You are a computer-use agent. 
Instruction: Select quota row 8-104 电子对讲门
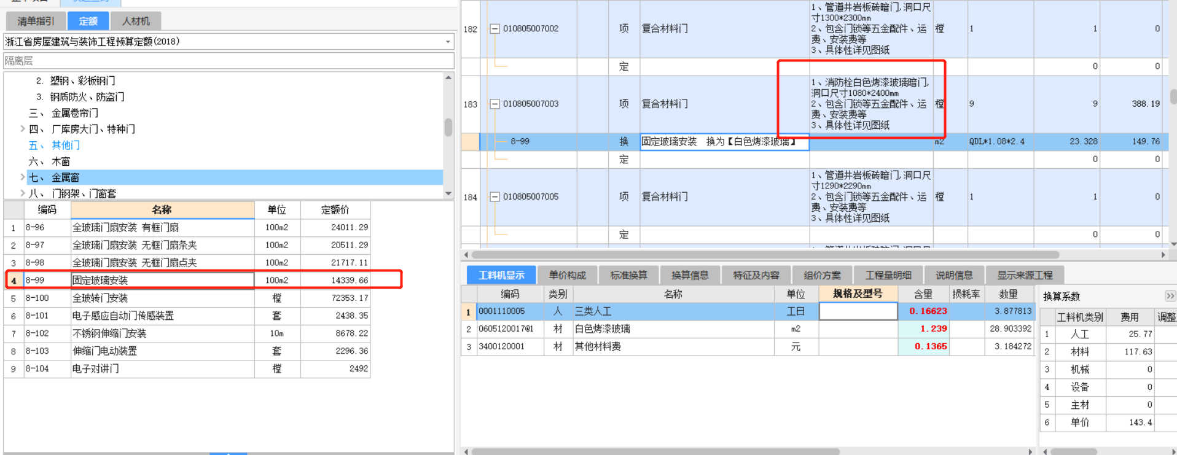(x=187, y=369)
